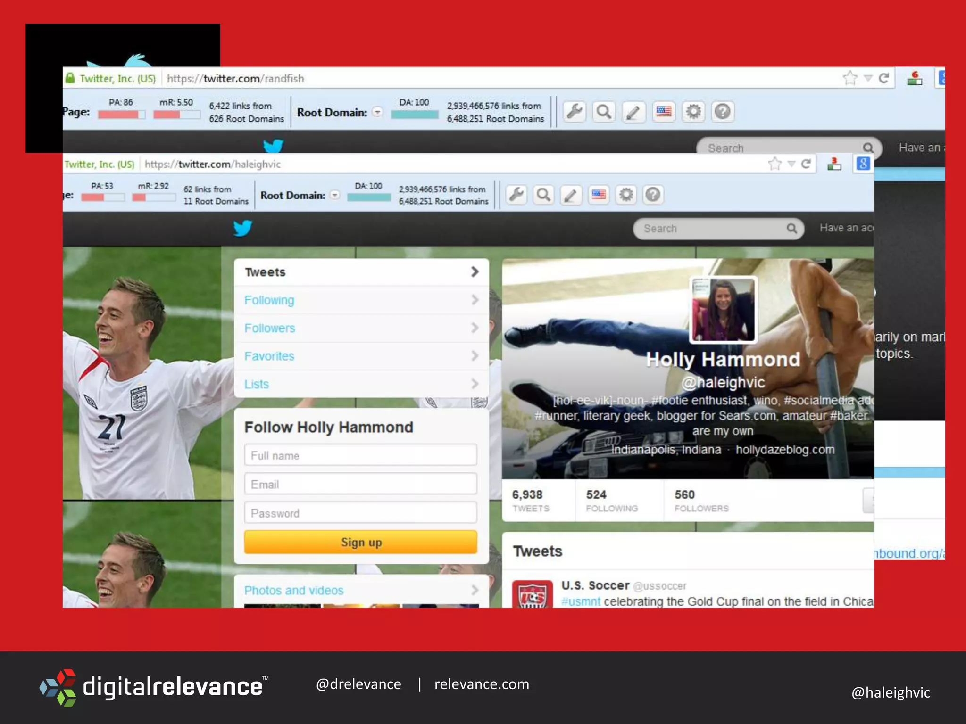
Task: Click the wrench icon in haleighvic window toolbar
Action: tap(516, 195)
